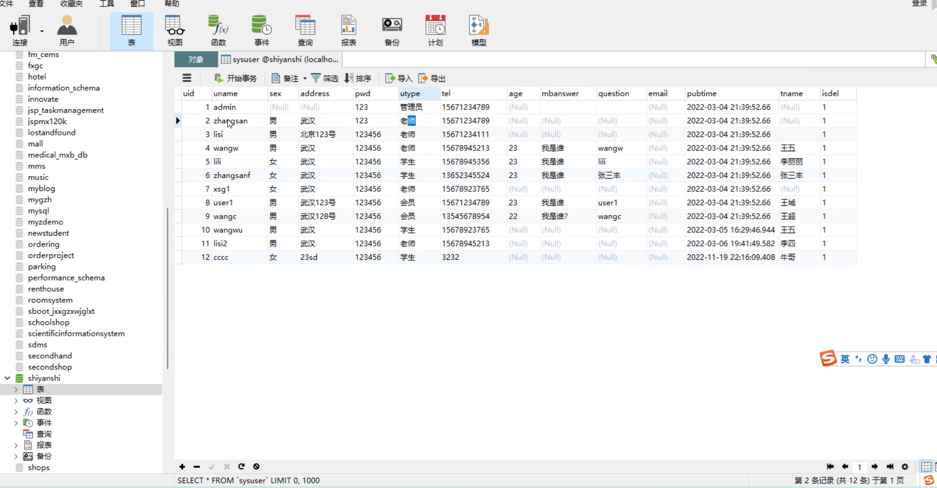This screenshot has width=937, height=488.
Task: Open the Model (模型) toolbar icon
Action: pos(479,31)
